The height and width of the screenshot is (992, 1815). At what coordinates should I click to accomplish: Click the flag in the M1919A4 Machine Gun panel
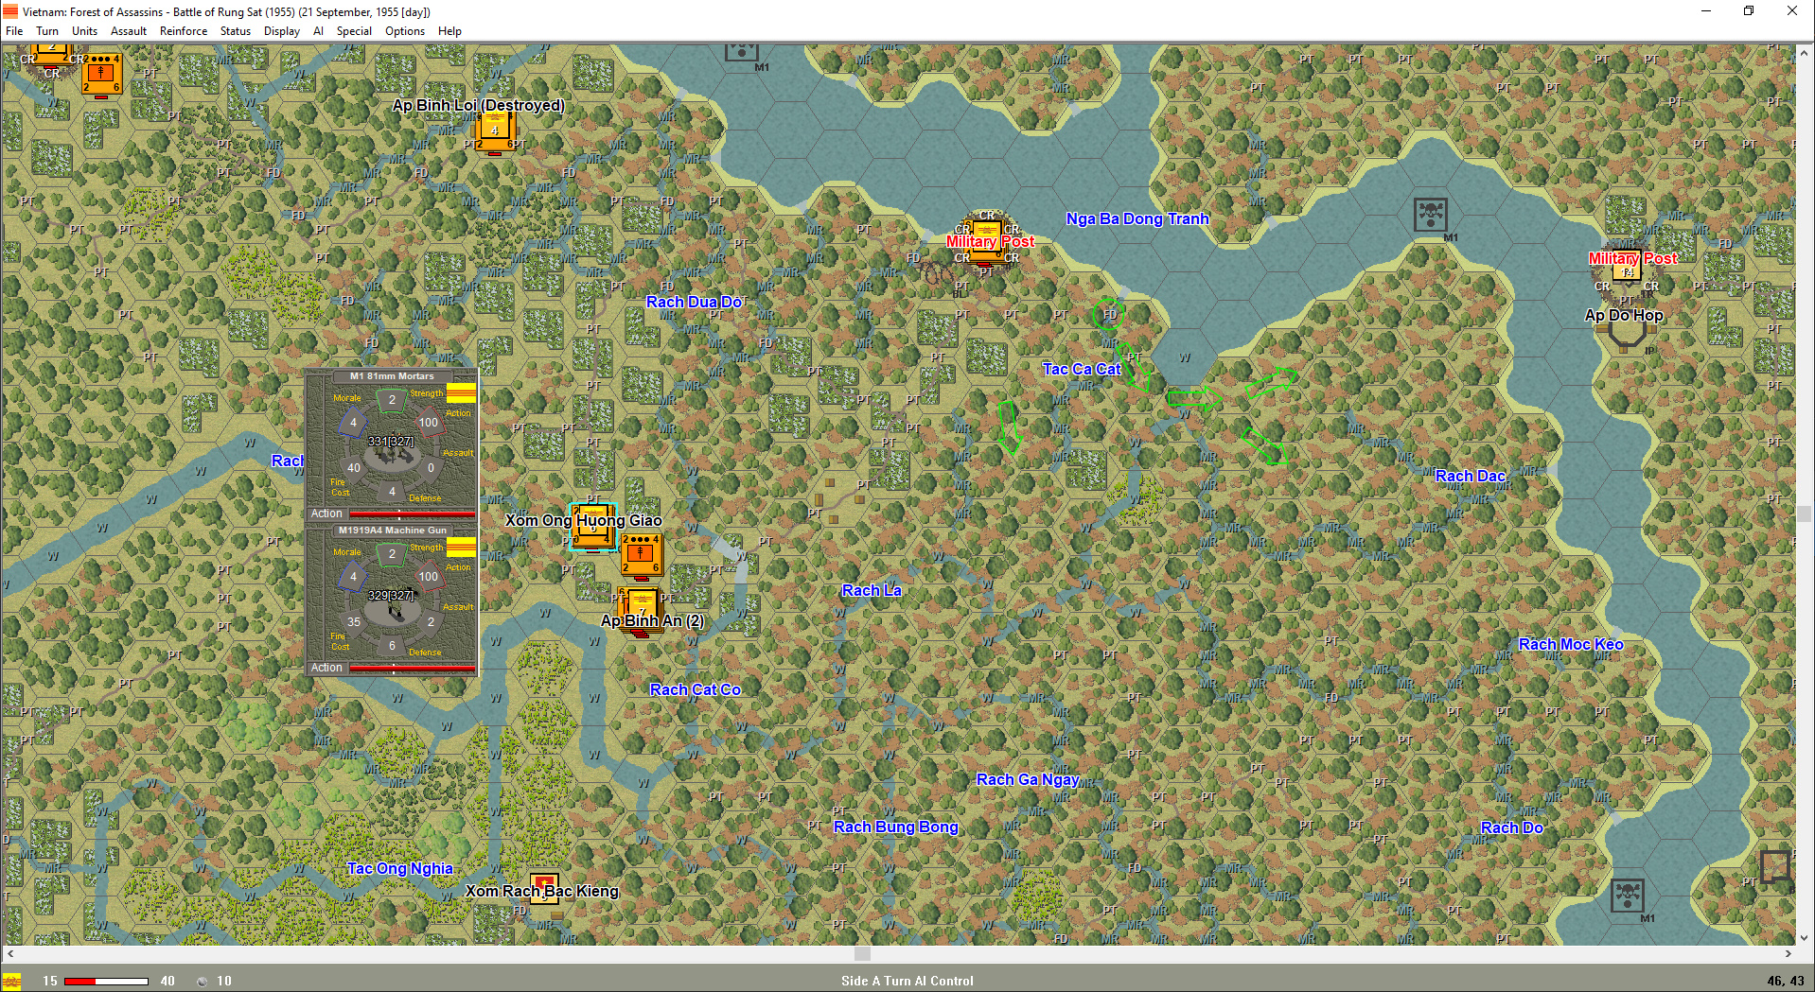(x=461, y=548)
